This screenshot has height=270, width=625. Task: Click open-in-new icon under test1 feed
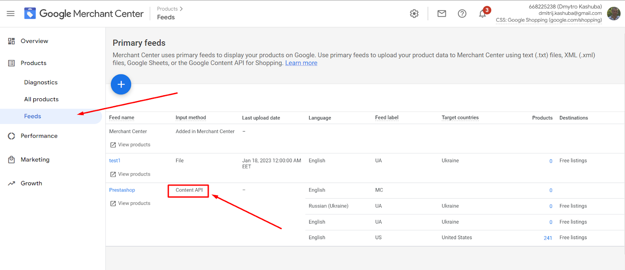pos(113,174)
